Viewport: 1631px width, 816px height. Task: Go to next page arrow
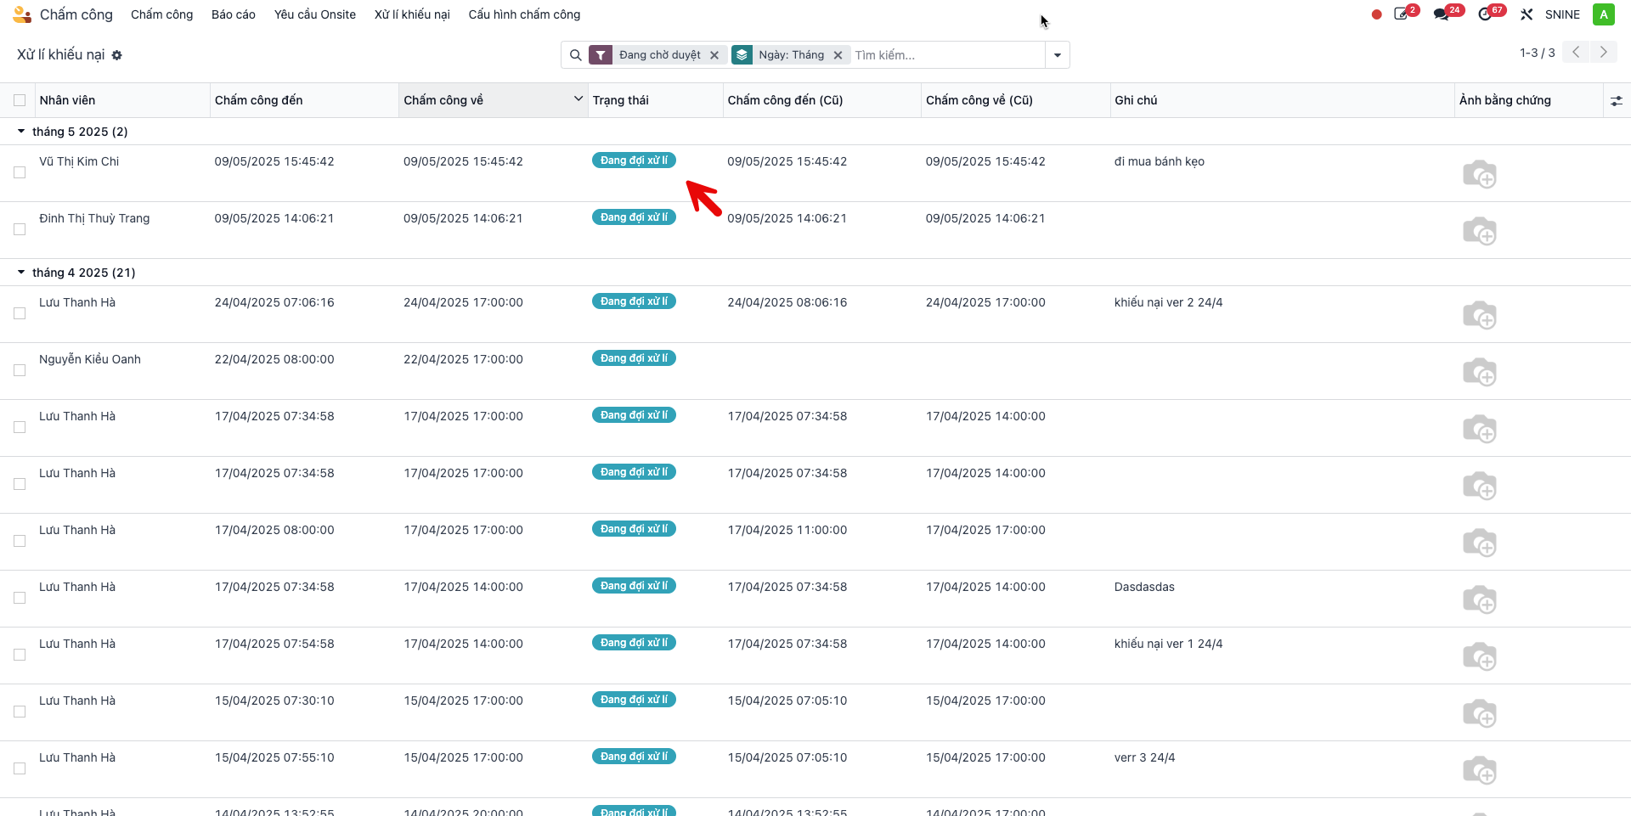tap(1604, 53)
